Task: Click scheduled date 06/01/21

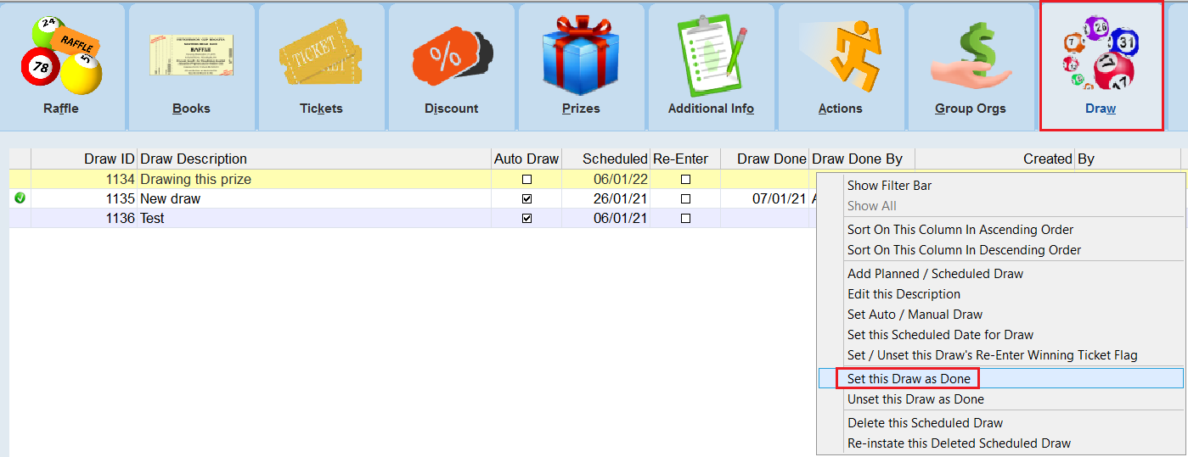Action: point(605,218)
